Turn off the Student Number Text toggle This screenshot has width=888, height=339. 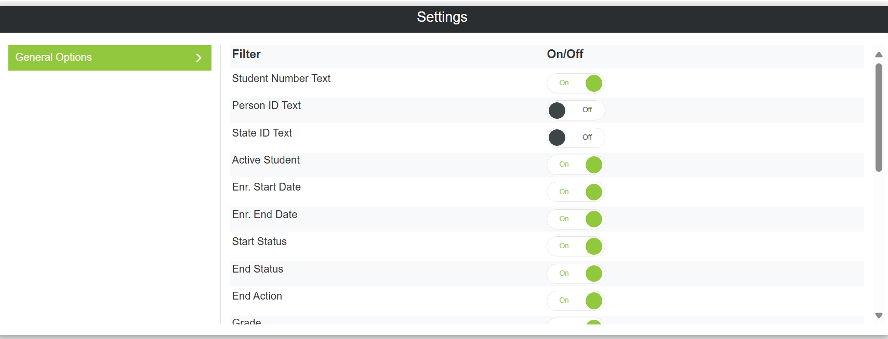coord(576,83)
